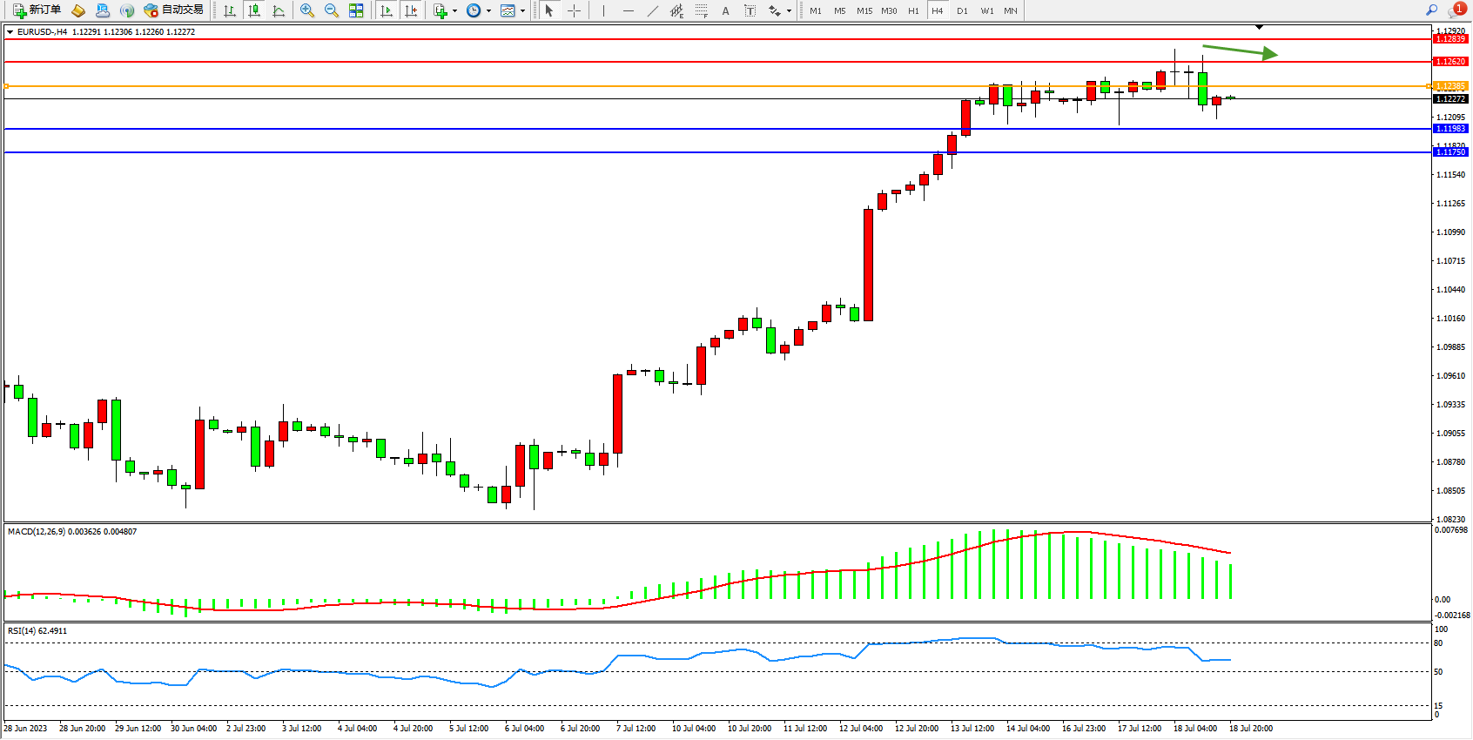Click the New Order (新订单) button
Screen dimensions: 1473x740
click(37, 10)
